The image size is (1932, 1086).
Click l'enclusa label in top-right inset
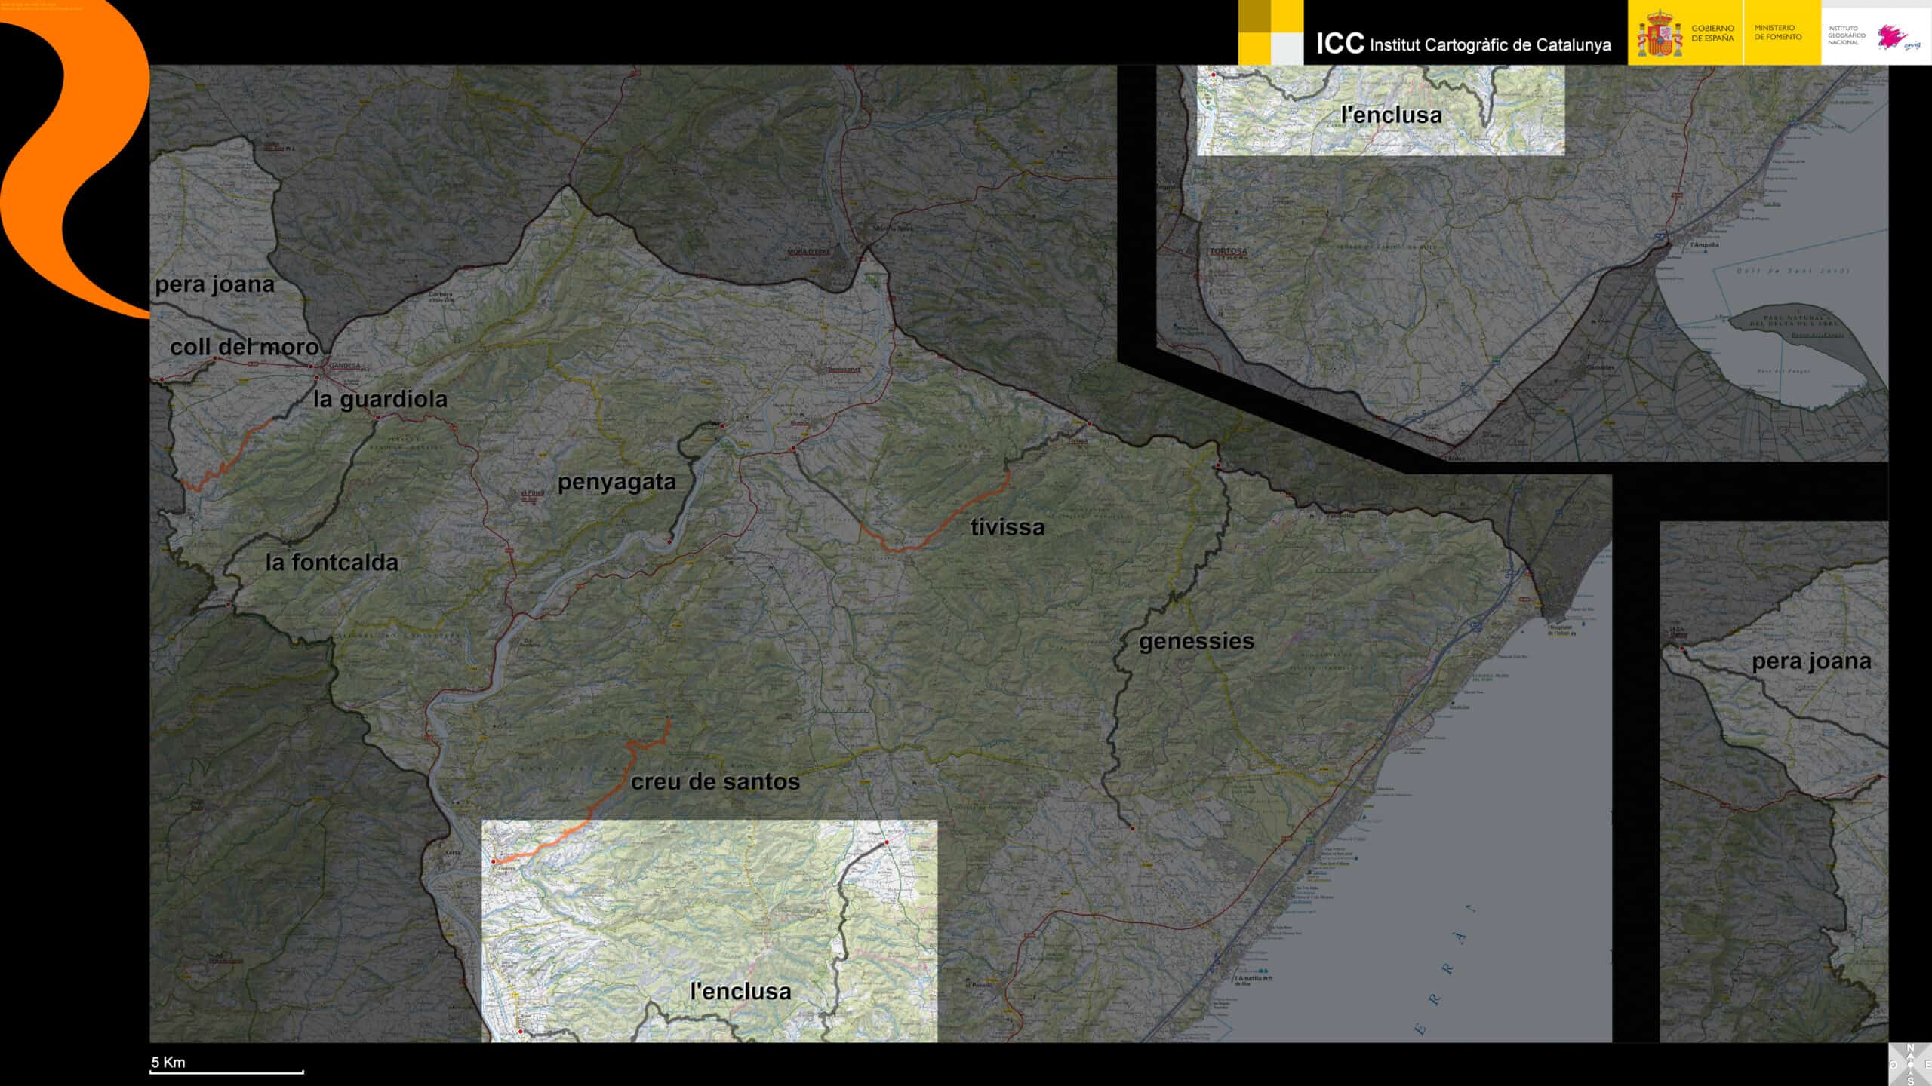tap(1390, 115)
